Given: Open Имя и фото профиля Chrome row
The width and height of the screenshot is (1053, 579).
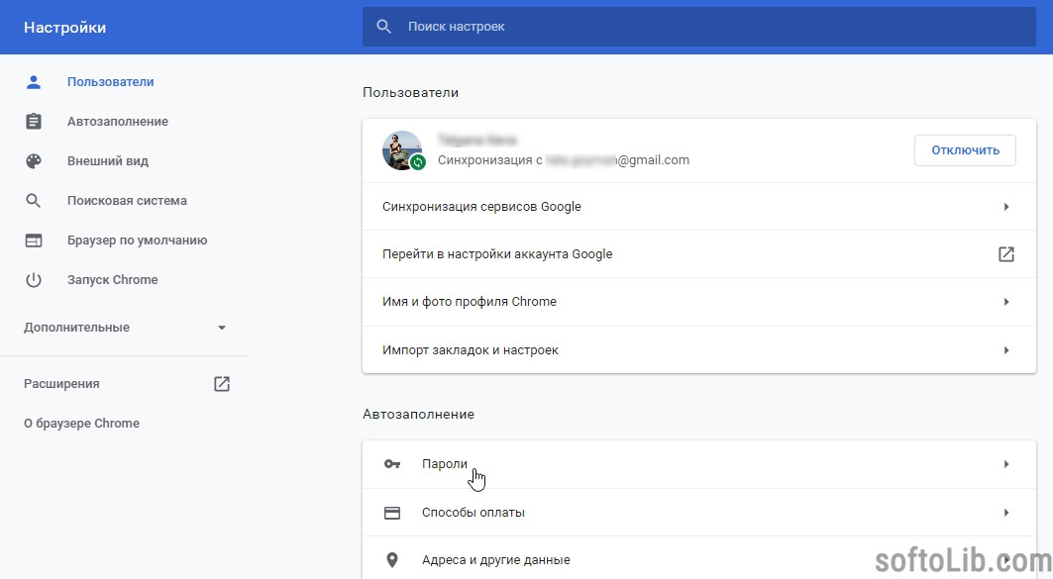Looking at the screenshot, I should click(699, 302).
